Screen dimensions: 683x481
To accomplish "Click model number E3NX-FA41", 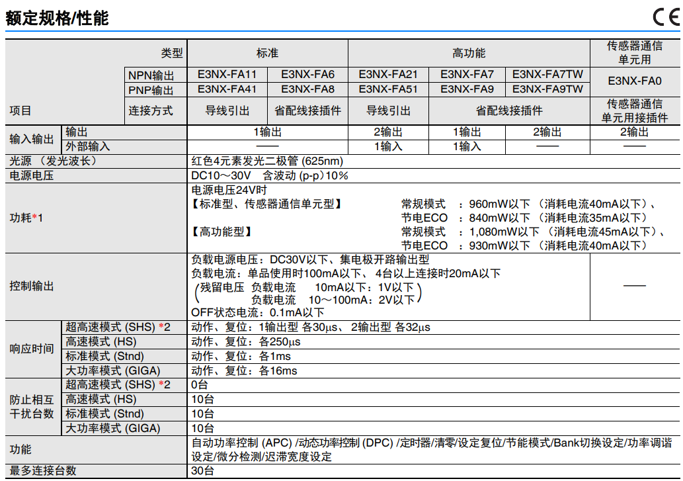I will click(227, 89).
